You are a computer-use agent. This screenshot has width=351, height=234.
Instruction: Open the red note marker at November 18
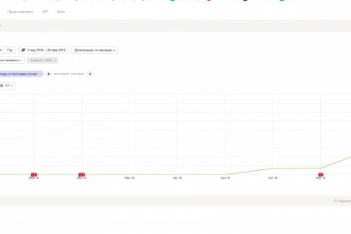pos(321,175)
